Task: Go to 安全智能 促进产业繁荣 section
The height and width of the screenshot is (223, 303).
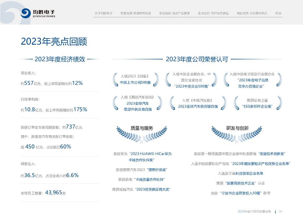Action: [x=175, y=13]
